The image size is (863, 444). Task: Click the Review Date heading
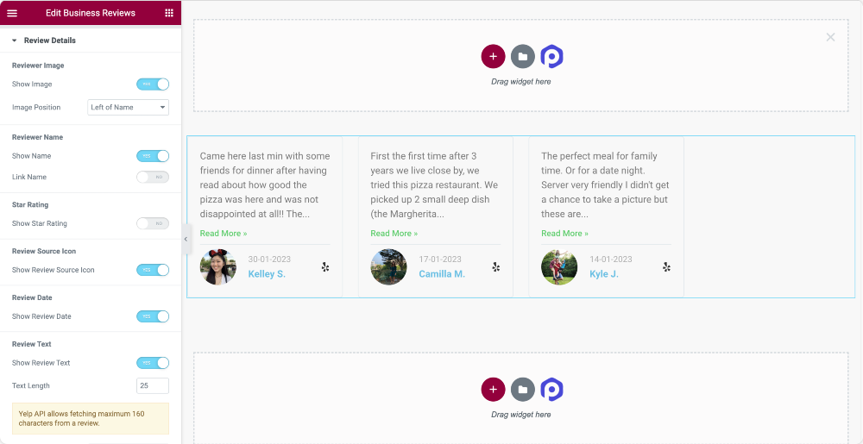click(32, 297)
